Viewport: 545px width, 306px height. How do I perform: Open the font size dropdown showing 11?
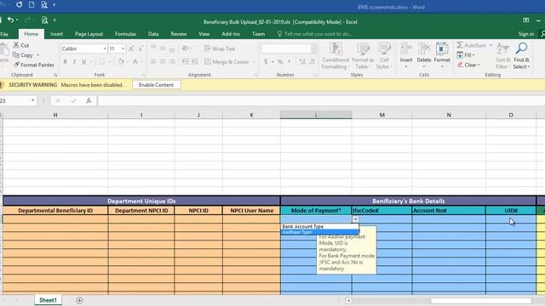click(x=123, y=48)
